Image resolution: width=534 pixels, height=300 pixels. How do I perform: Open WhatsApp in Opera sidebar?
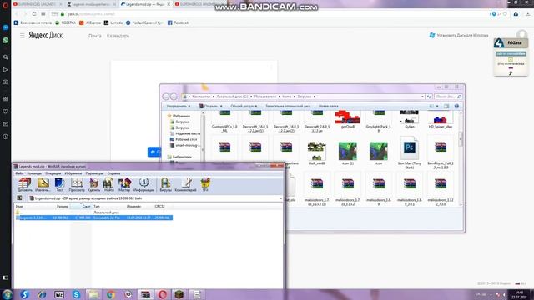click(6, 41)
